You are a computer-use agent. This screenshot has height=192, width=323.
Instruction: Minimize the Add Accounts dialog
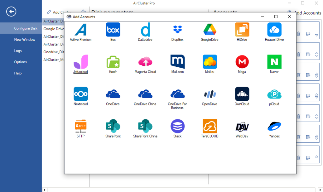(x=262, y=17)
